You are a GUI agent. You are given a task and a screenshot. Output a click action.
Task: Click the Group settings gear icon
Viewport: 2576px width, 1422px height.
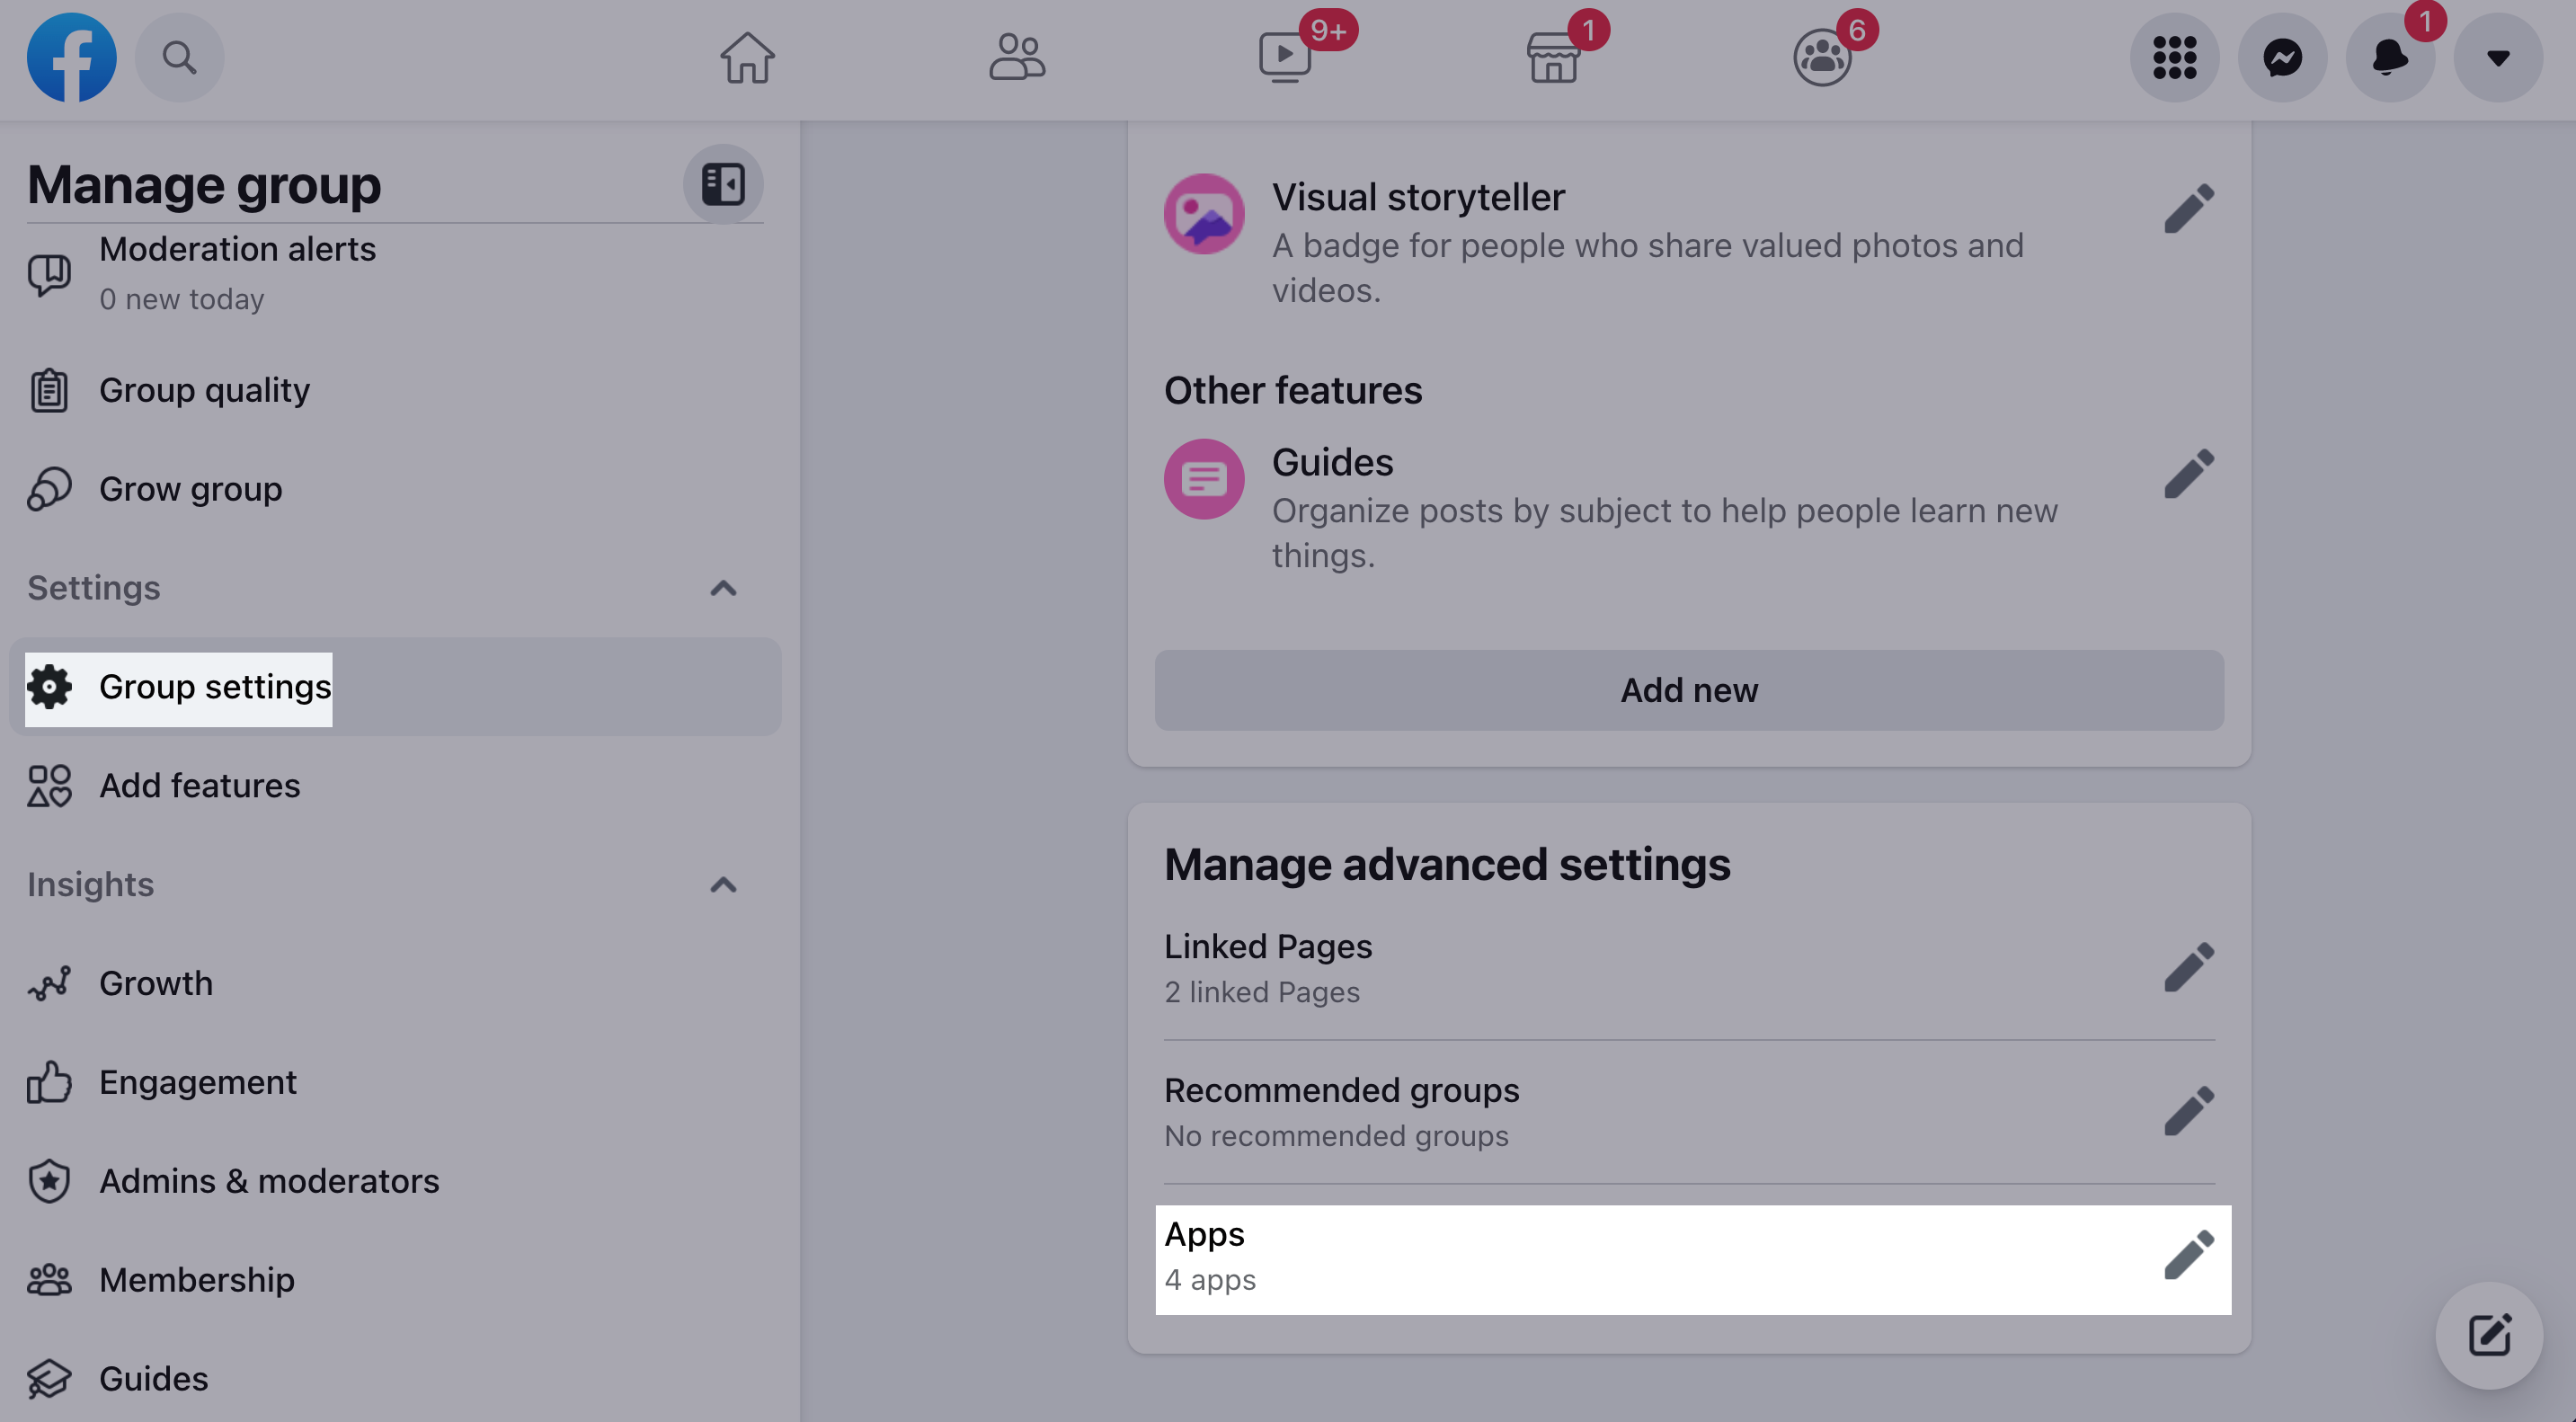(49, 687)
